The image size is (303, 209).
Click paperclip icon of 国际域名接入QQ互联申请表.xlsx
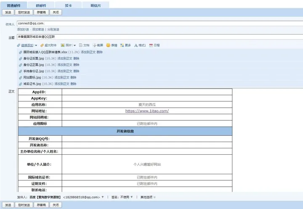[x=21, y=52]
